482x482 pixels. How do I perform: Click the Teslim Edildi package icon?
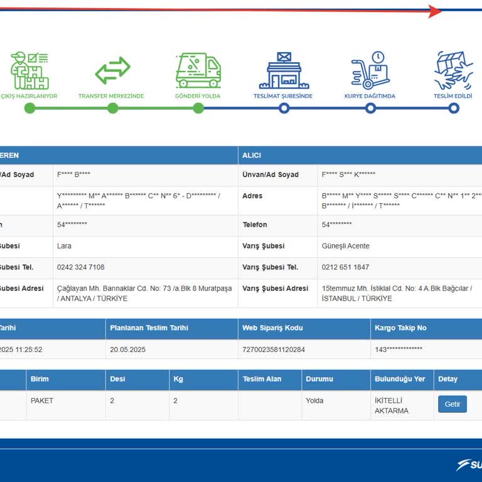453,70
